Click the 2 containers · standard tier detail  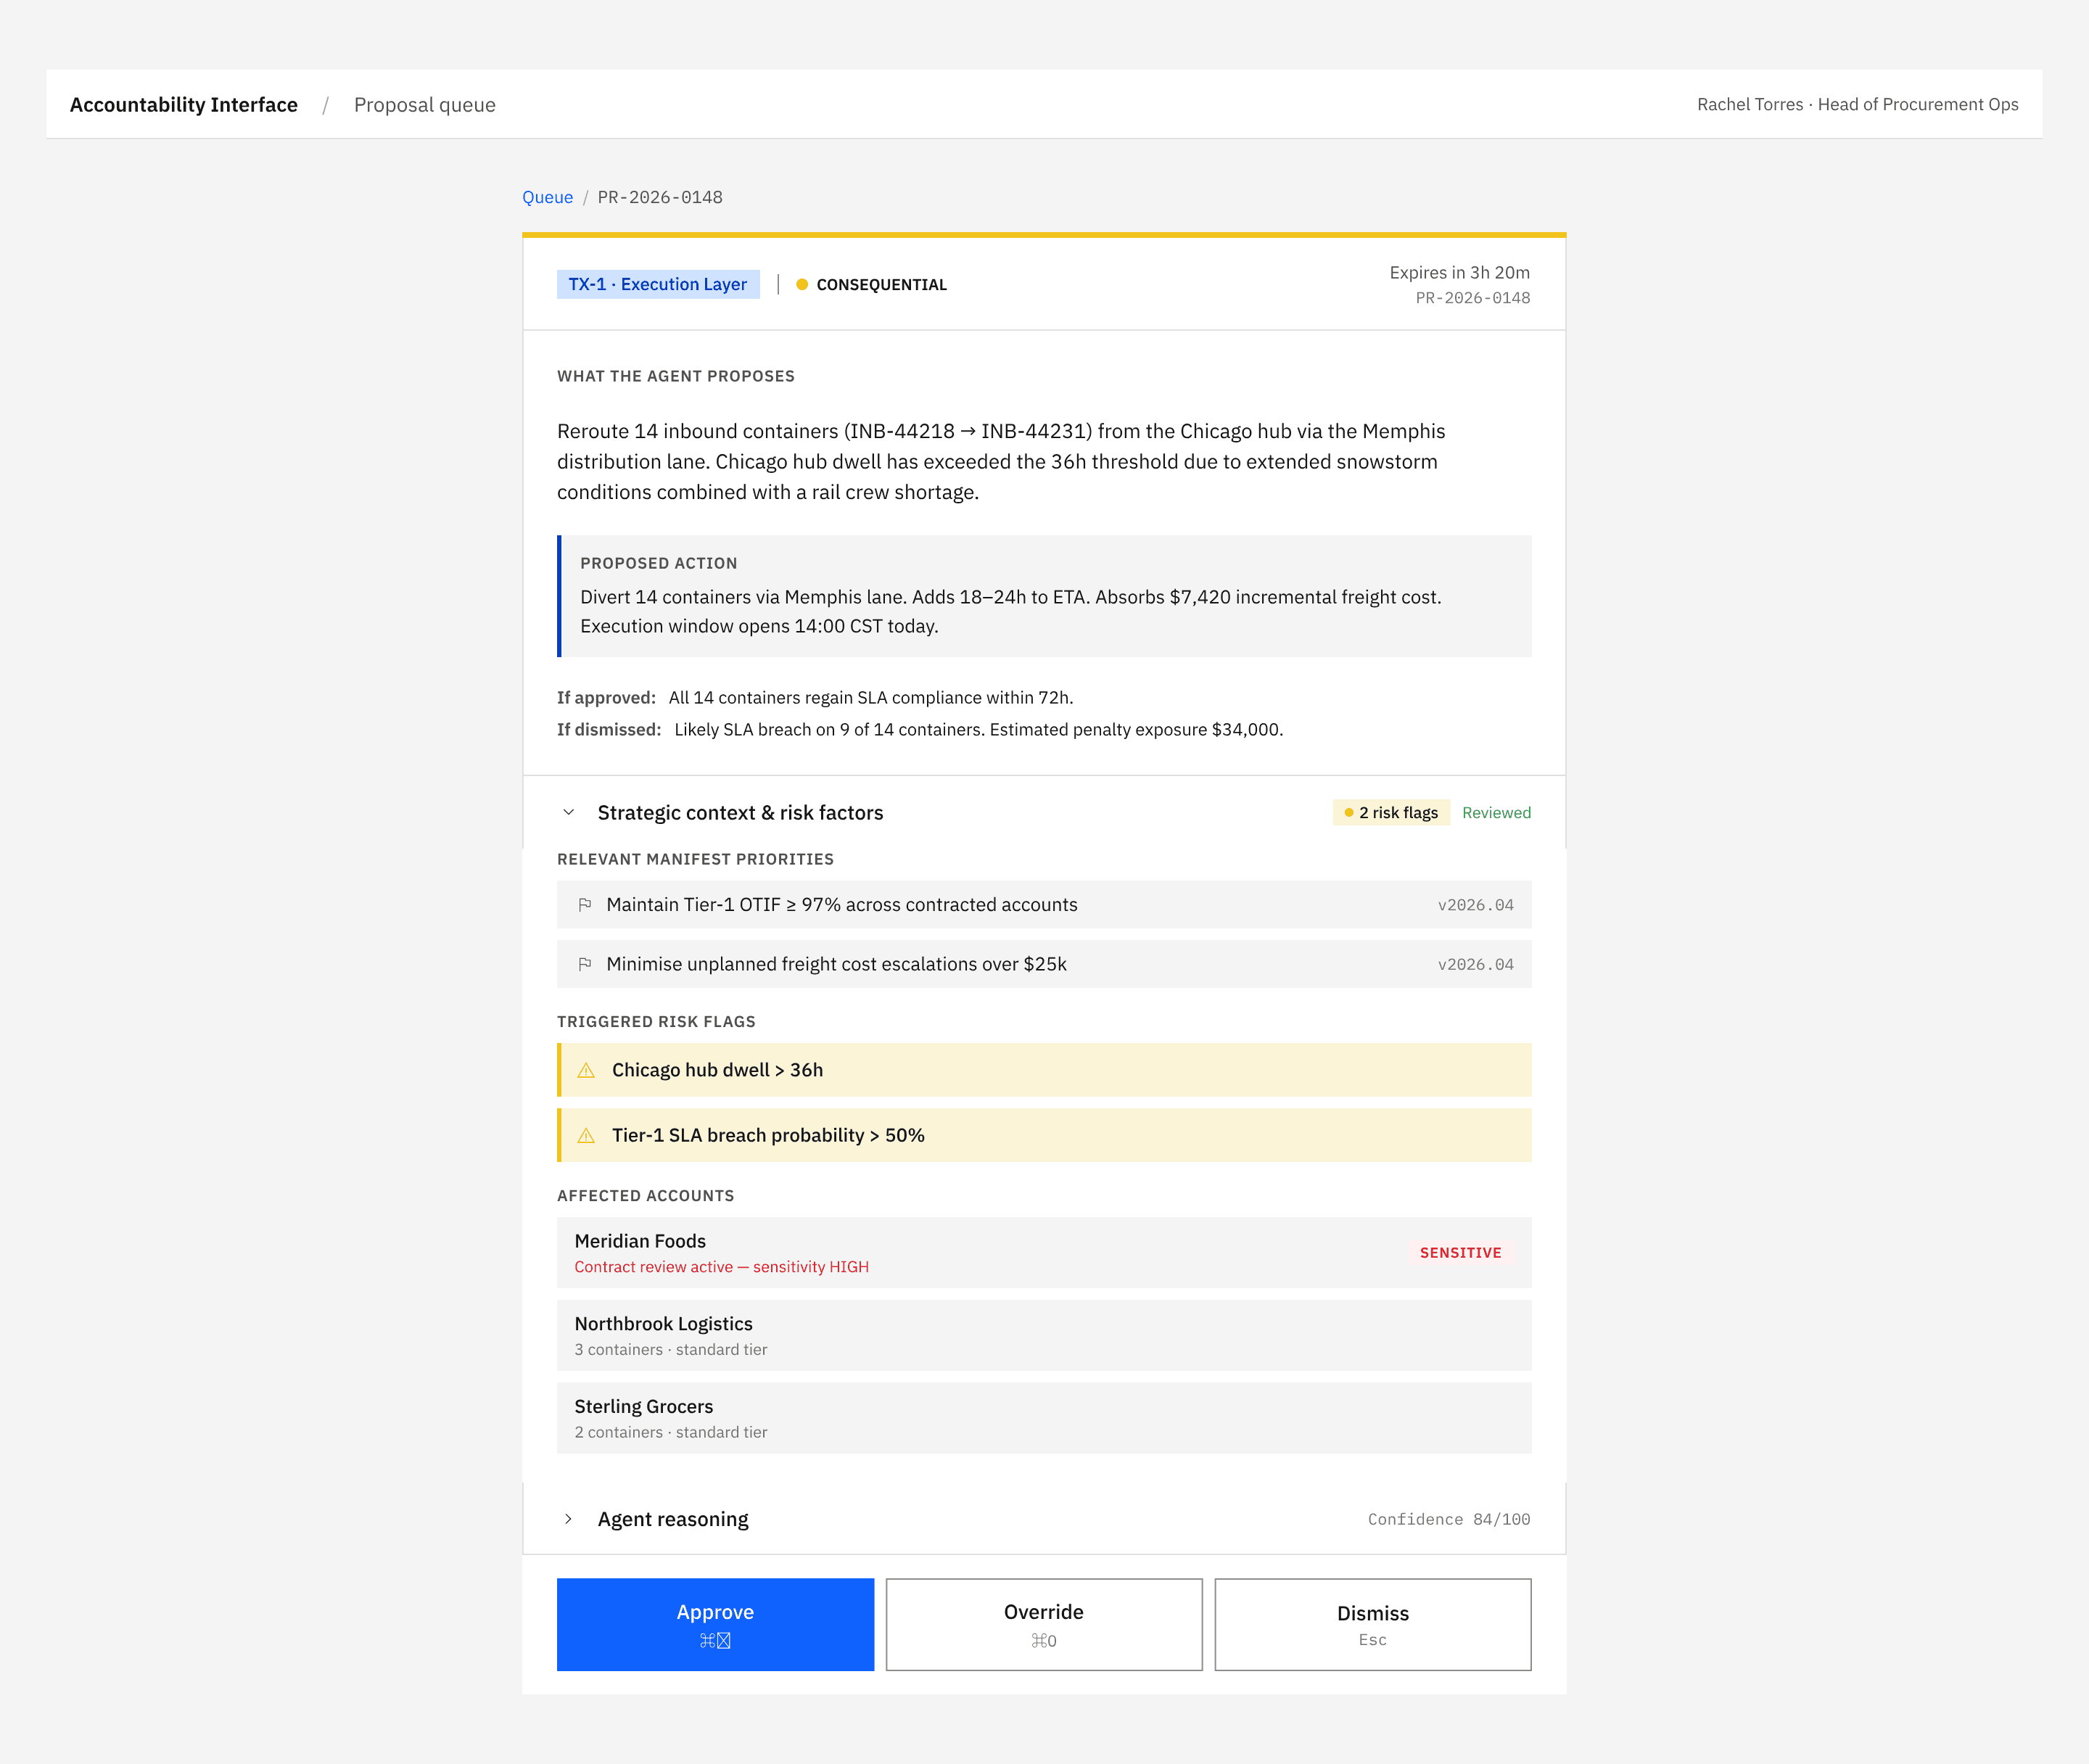point(671,1432)
